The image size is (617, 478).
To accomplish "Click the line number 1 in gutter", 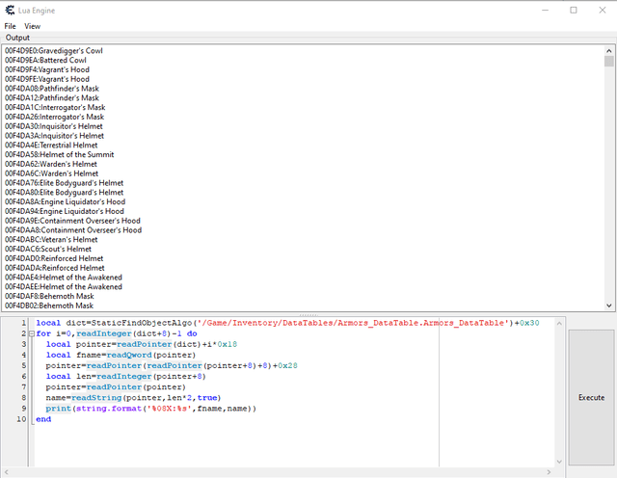I will [23, 323].
